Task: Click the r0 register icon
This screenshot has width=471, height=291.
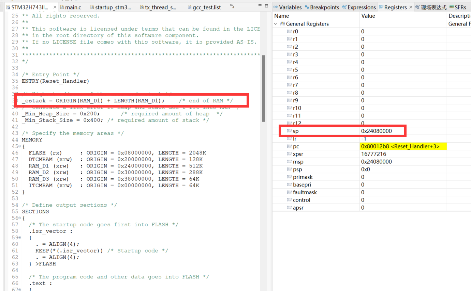Action: tap(289, 32)
